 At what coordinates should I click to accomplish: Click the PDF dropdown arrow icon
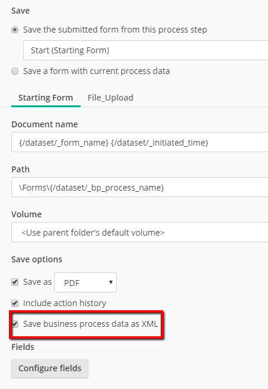click(x=111, y=282)
